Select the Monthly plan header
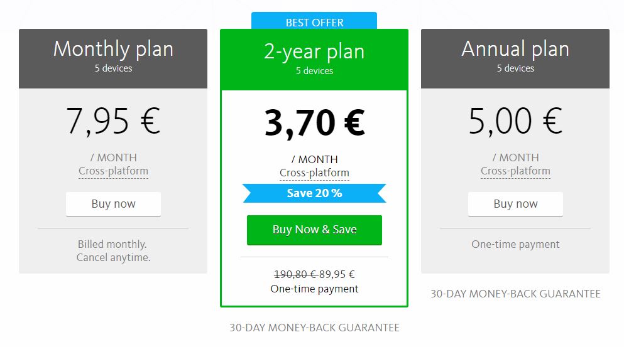This screenshot has width=624, height=347. coord(113,58)
